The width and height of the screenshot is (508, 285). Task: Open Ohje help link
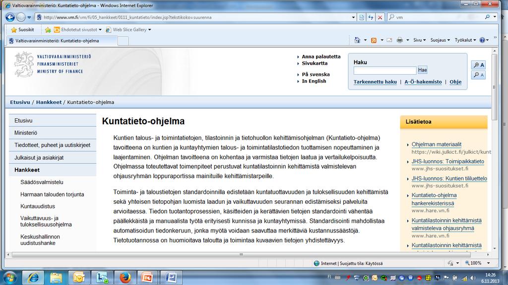coord(455,82)
